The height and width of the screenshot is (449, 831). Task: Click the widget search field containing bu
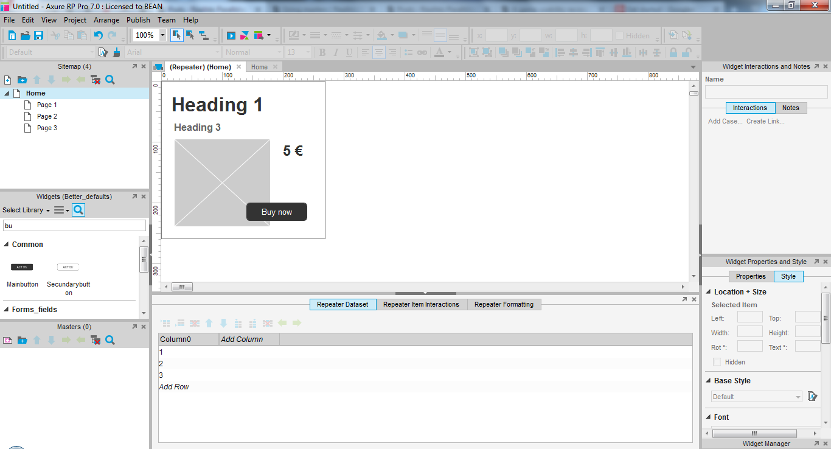[74, 226]
